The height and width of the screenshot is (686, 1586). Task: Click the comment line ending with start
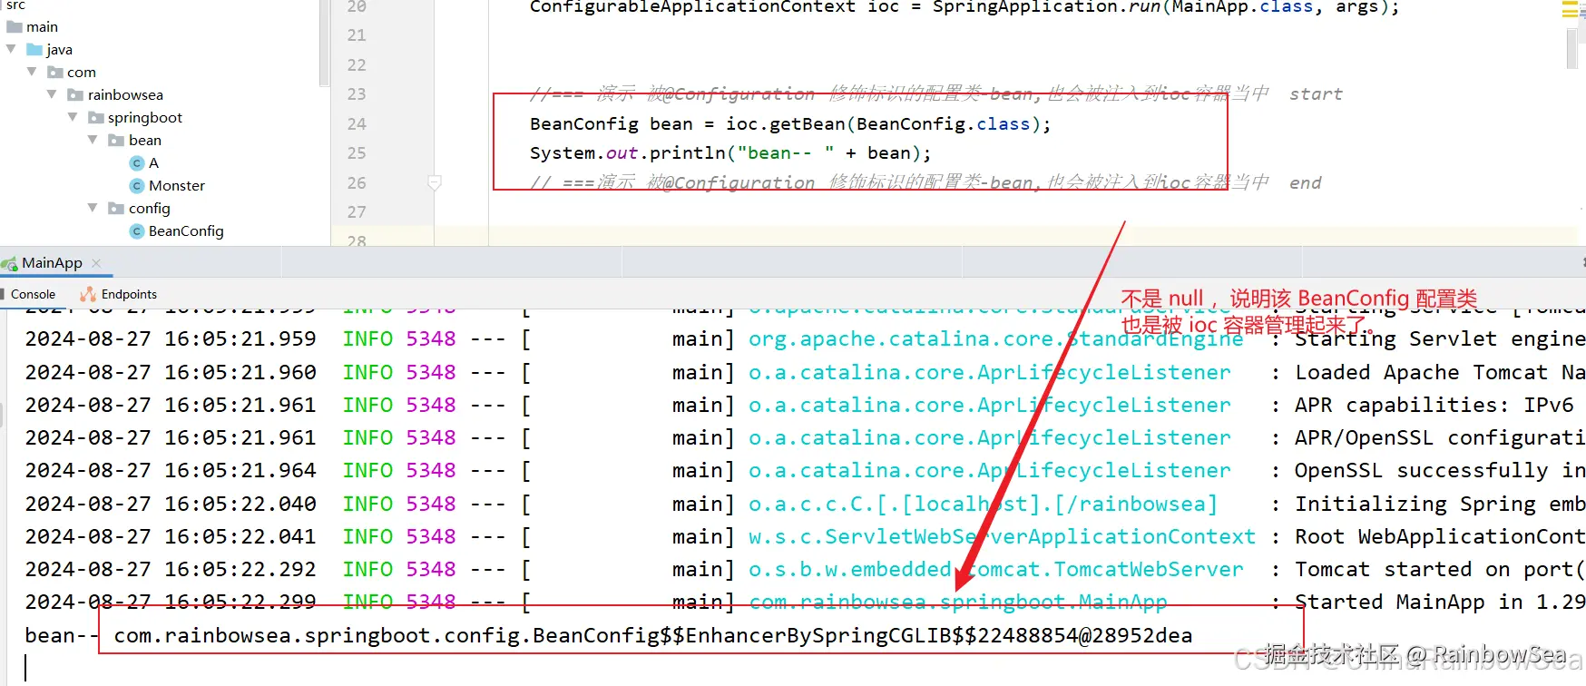coord(936,94)
